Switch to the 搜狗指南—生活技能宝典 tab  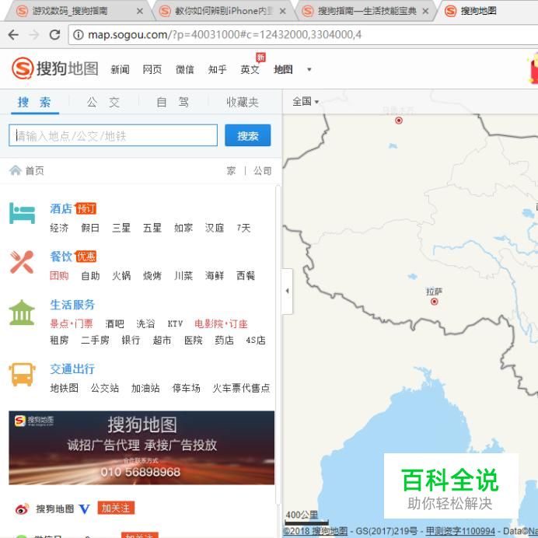pyautogui.click(x=367, y=12)
